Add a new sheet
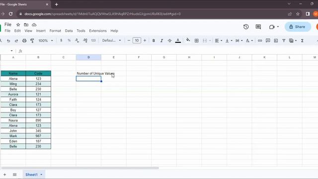The image size is (318, 179). 4,175
